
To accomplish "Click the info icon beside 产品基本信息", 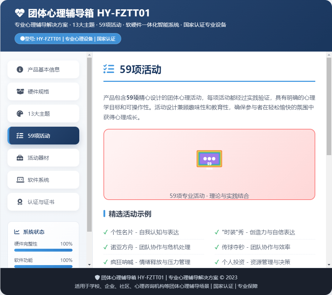I will pos(20,69).
